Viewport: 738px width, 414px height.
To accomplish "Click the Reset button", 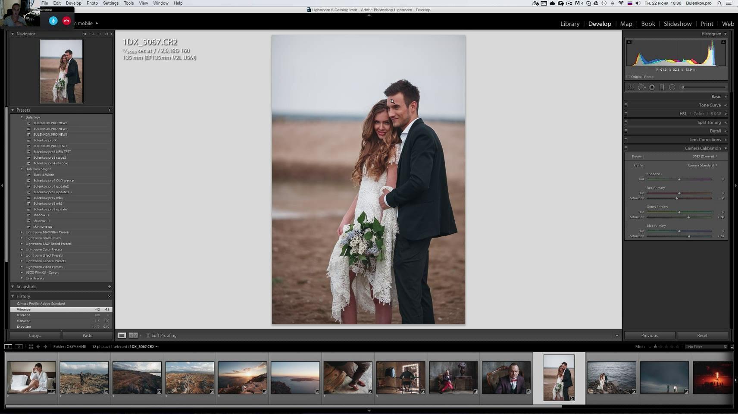I will click(x=702, y=335).
